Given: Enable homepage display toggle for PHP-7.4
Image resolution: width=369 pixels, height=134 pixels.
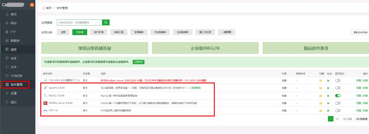Looking at the screenshot, I should click(x=338, y=111).
